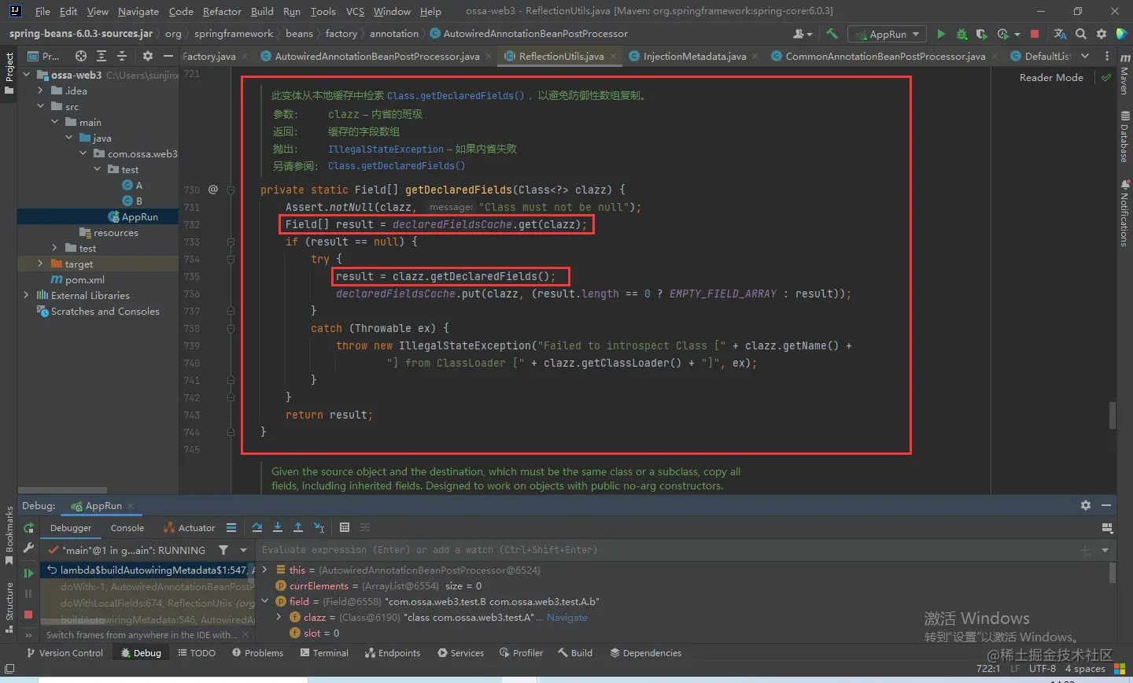This screenshot has height=683, width=1133.
Task: Click Step Out in debugger toolbar
Action: tap(298, 527)
